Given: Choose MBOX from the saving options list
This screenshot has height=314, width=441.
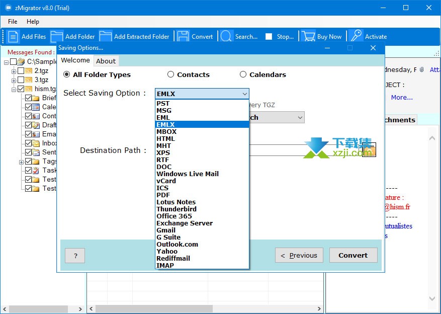Looking at the screenshot, I should 202,131.
